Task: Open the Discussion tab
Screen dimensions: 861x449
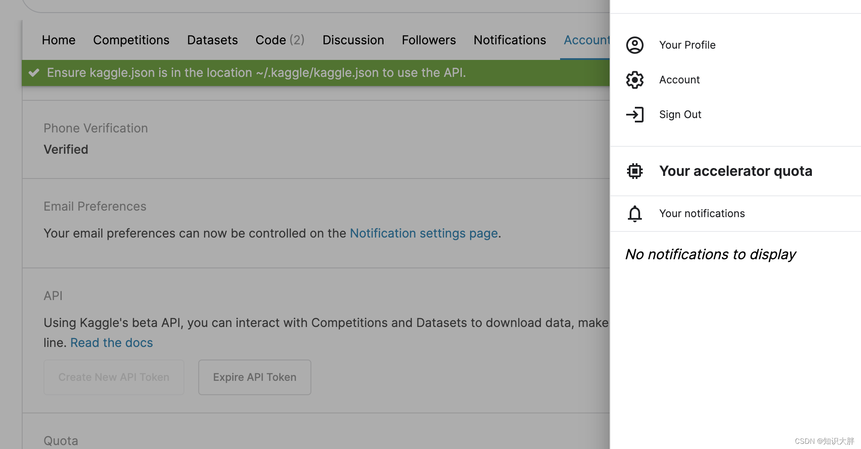Action: click(x=354, y=40)
